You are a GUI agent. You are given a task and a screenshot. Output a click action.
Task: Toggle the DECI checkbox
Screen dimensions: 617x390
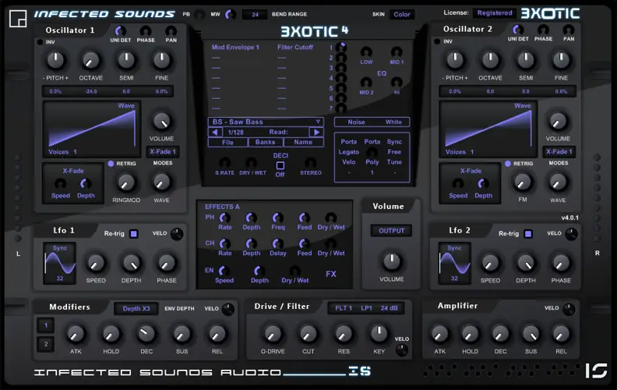(280, 165)
